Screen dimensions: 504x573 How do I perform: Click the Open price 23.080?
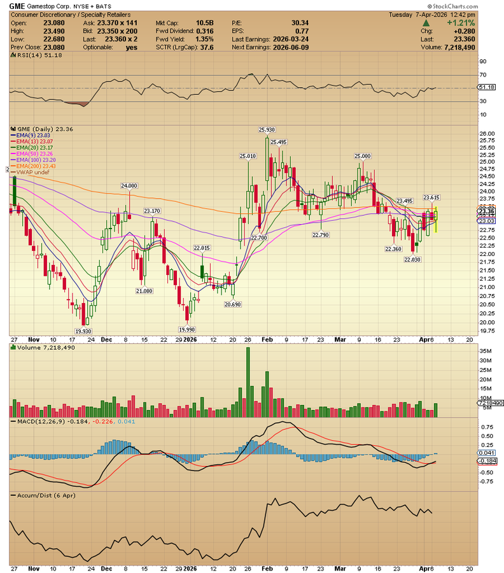(54, 23)
